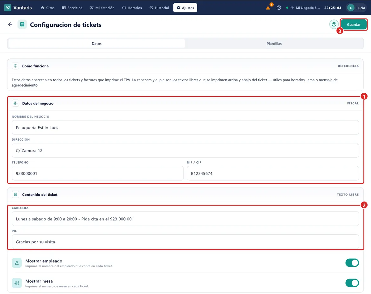Image resolution: width=371 pixels, height=294 pixels.
Task: Click the Mostrar empleado person icon
Action: [x=17, y=263]
